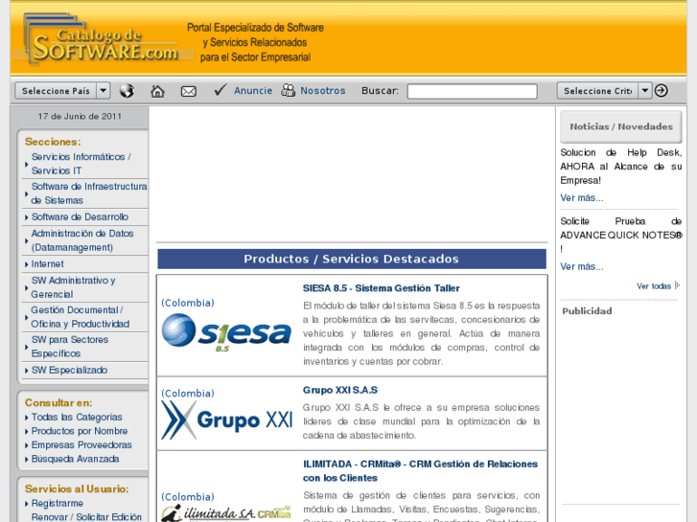The height and width of the screenshot is (522, 697).
Task: Open the Internet section
Action: click(47, 264)
